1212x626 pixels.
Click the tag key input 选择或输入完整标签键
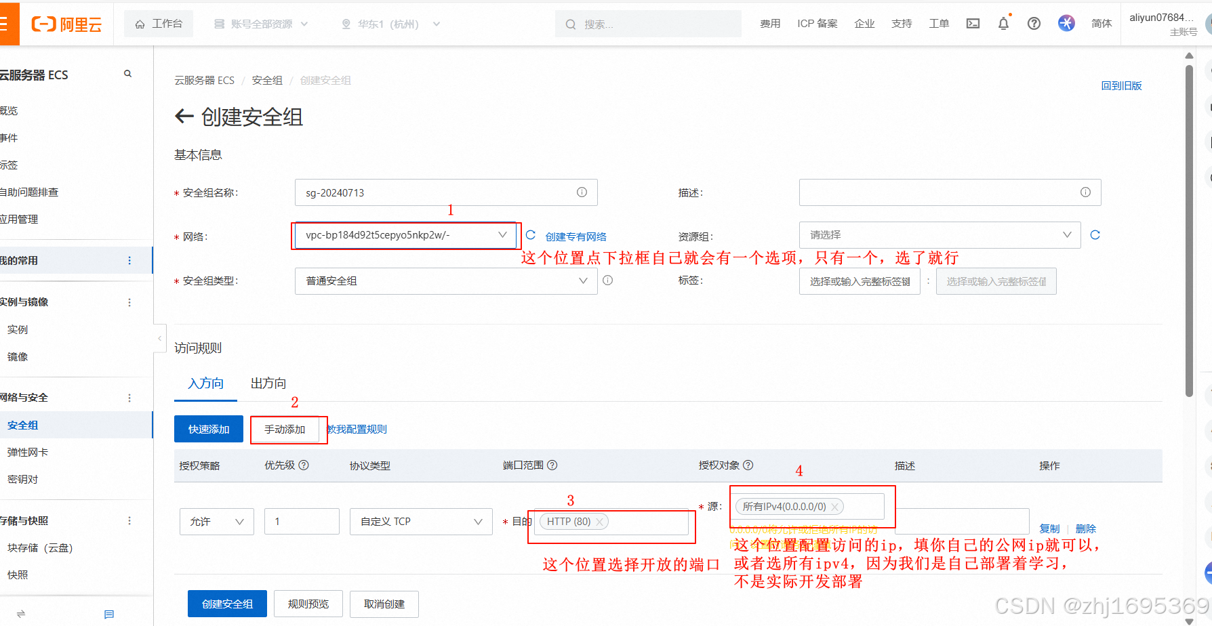[x=860, y=281]
